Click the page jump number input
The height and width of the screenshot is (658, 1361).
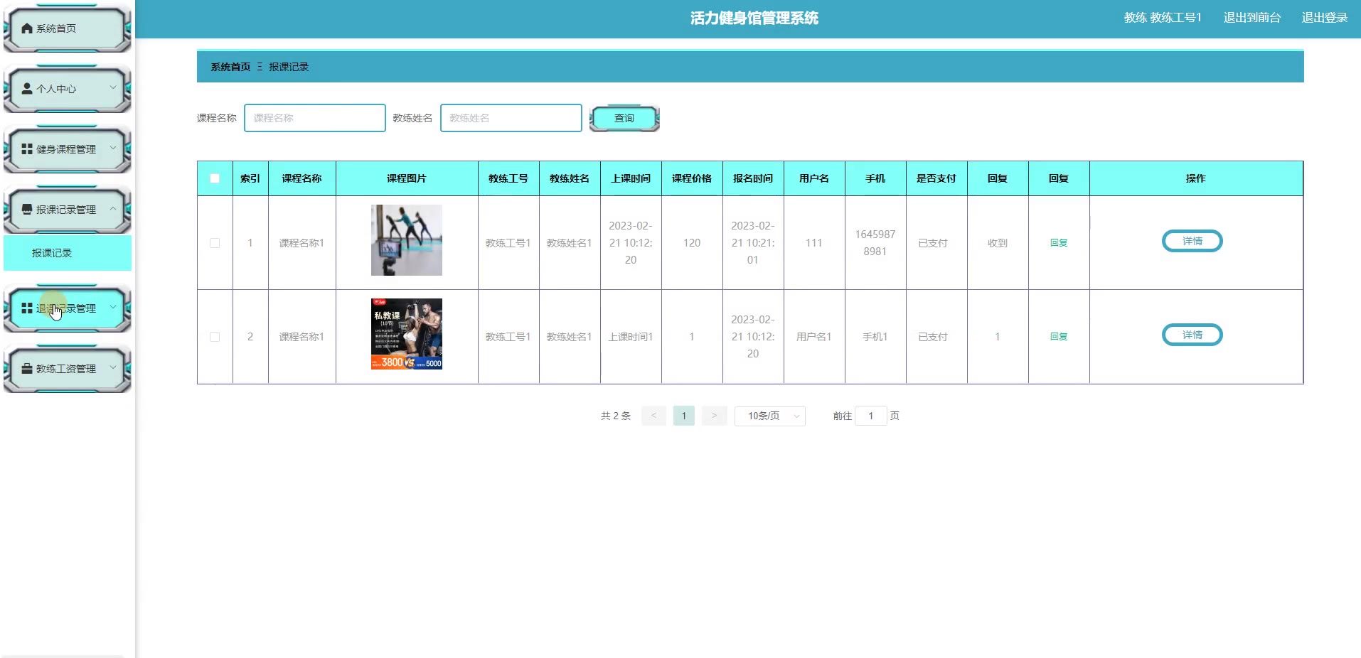pos(870,416)
